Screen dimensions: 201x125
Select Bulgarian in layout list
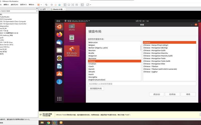pyautogui.click(x=115, y=56)
